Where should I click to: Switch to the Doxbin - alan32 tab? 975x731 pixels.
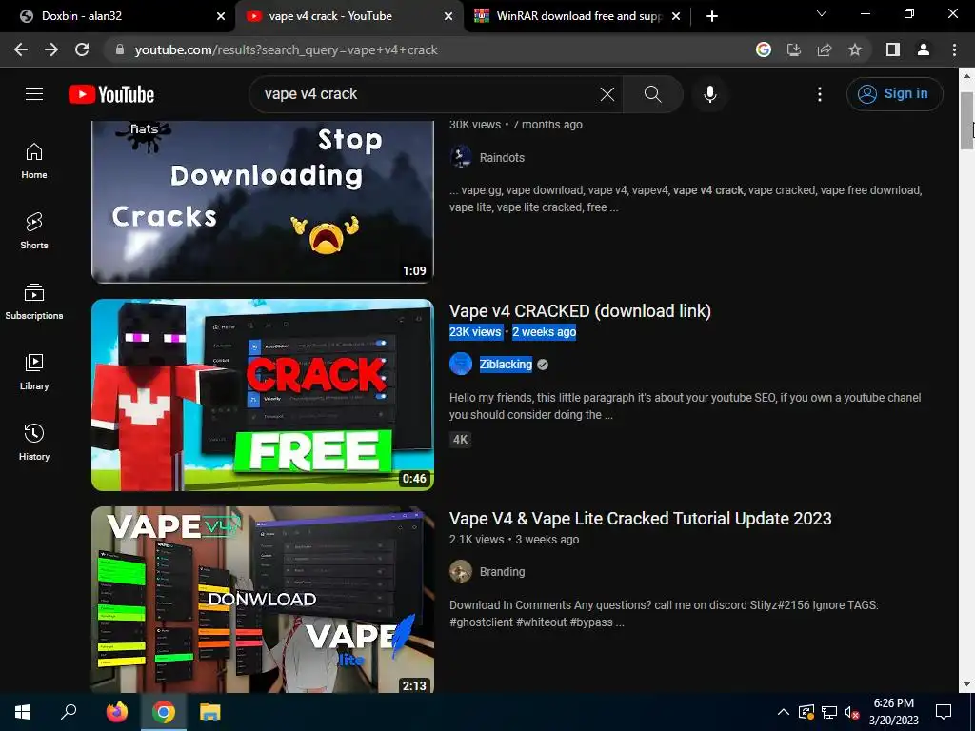(118, 16)
